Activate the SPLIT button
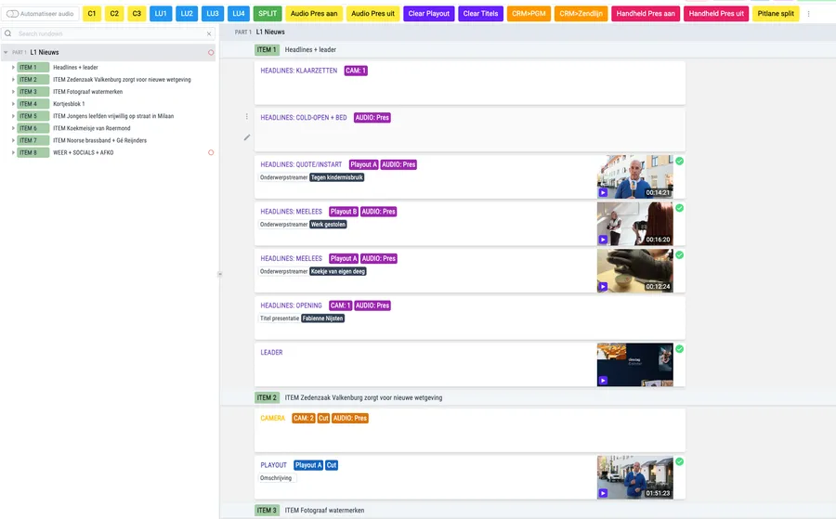836x519 pixels. tap(268, 14)
